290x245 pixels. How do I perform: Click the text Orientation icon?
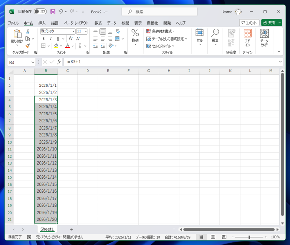[x=111, y=46]
